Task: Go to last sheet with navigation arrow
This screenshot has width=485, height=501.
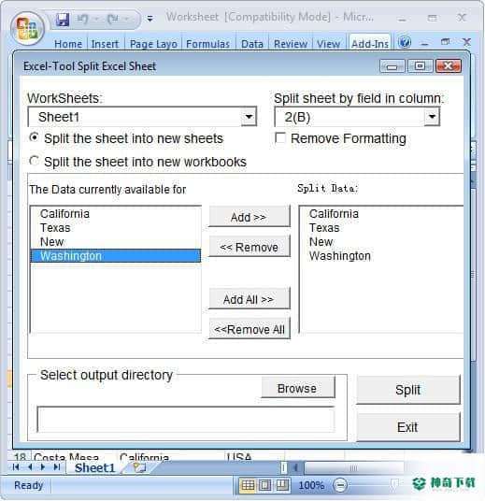Action: pos(57,467)
